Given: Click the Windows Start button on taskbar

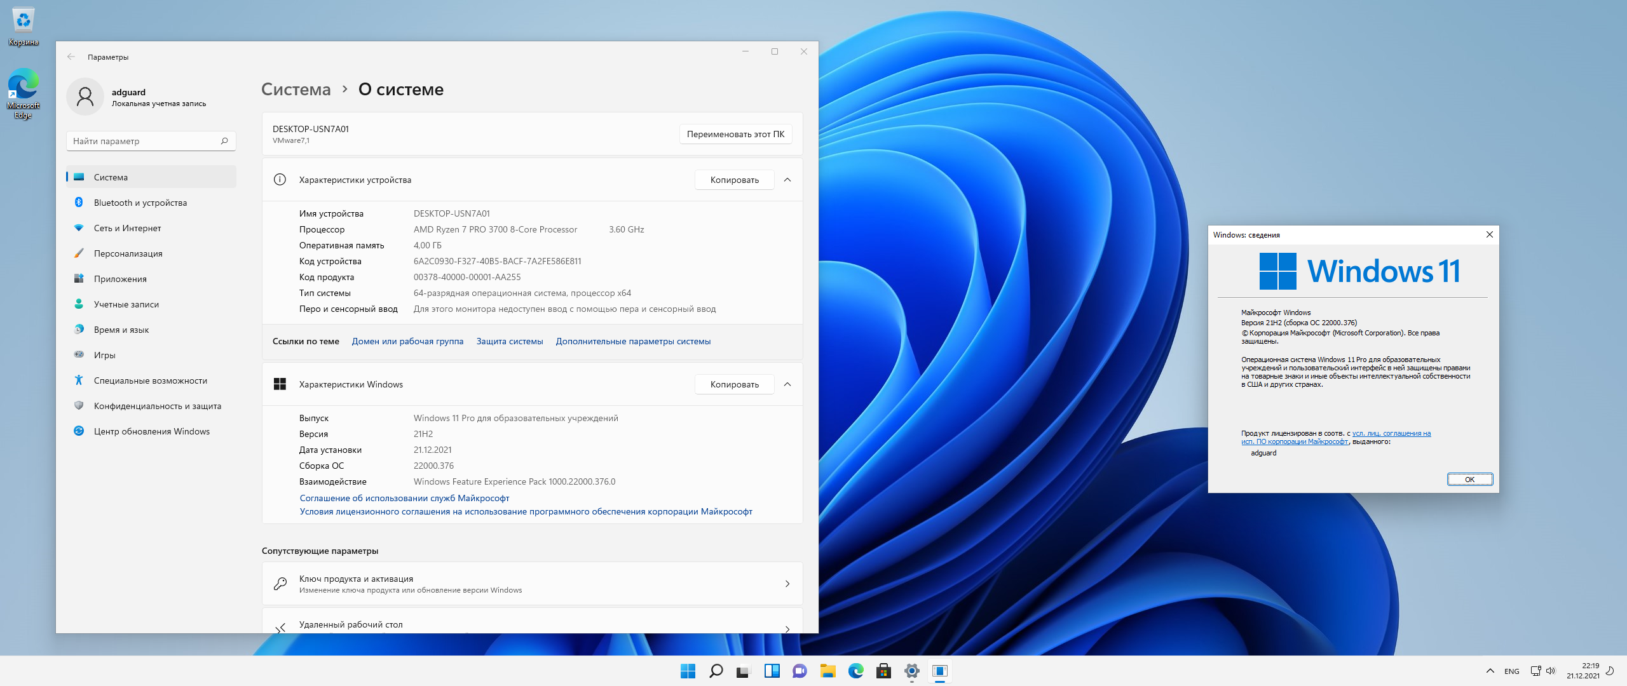Looking at the screenshot, I should pyautogui.click(x=688, y=671).
